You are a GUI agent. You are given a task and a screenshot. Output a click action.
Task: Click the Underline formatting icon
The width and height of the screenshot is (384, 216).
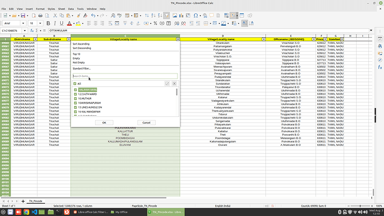pyautogui.click(x=61, y=23)
